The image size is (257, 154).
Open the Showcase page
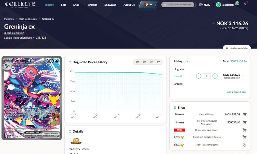pos(110,5)
